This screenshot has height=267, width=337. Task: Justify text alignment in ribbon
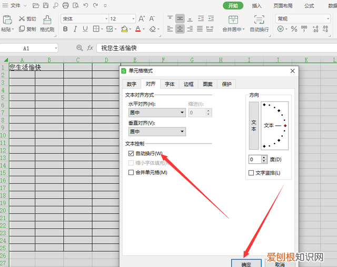coord(200,29)
